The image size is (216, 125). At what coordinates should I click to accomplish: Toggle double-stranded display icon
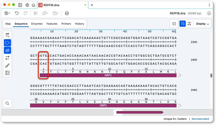(8, 50)
